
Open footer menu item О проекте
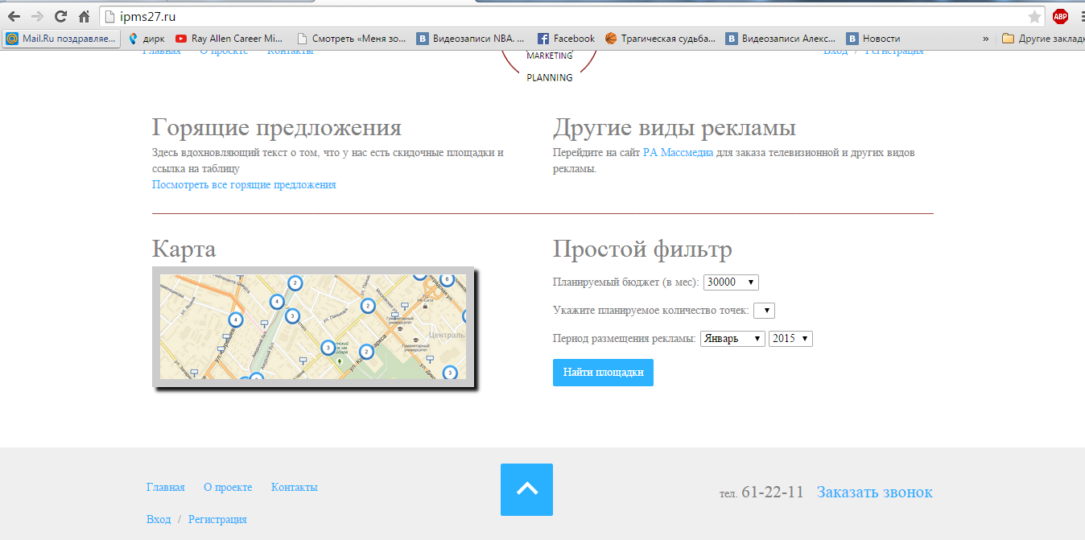click(228, 488)
